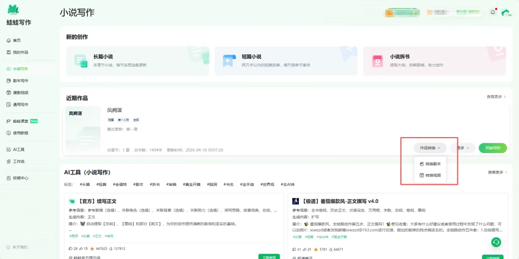Like the 极道 tool showing 31
Screen dimensions: 519x259
tap(297, 249)
